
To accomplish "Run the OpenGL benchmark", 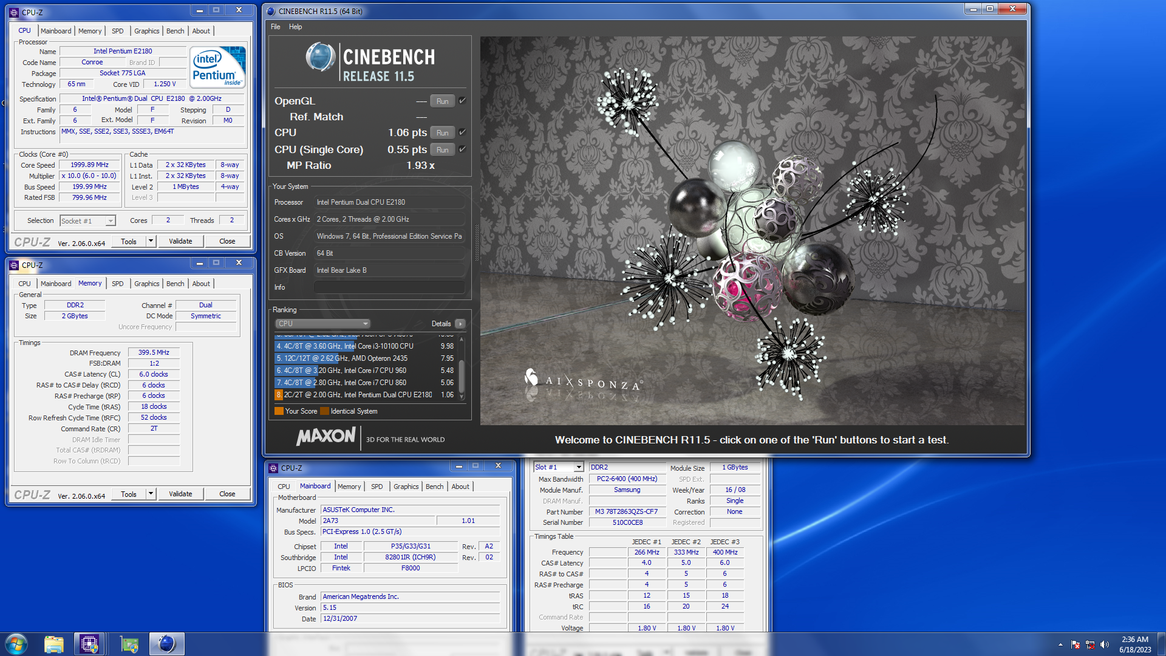I will point(442,101).
